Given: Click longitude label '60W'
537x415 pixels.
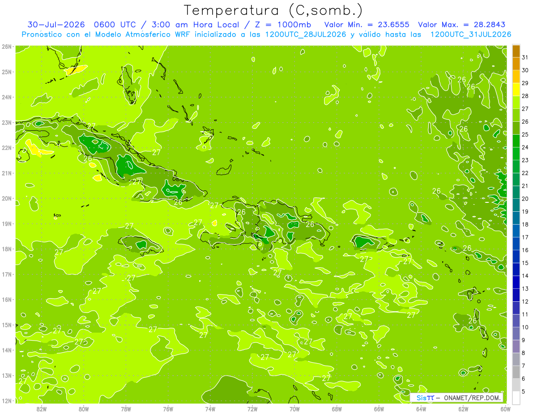Looking at the screenshot, I should coord(505,409).
